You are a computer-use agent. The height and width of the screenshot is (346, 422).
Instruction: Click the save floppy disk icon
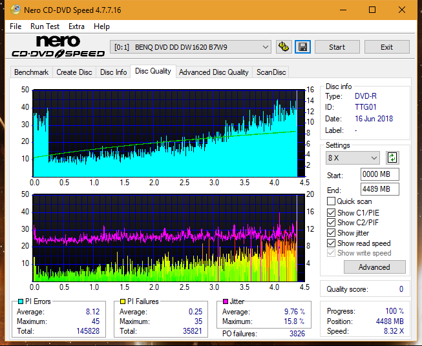coord(303,47)
